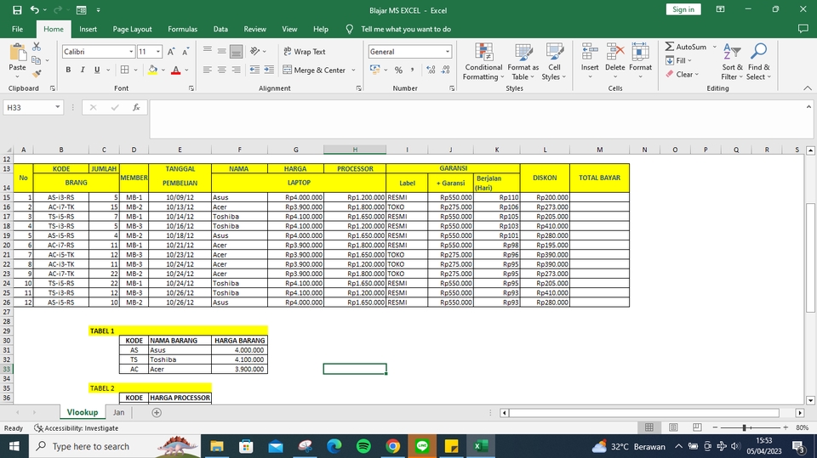
Task: Expand the AutoSum dropdown arrow
Action: (x=714, y=47)
